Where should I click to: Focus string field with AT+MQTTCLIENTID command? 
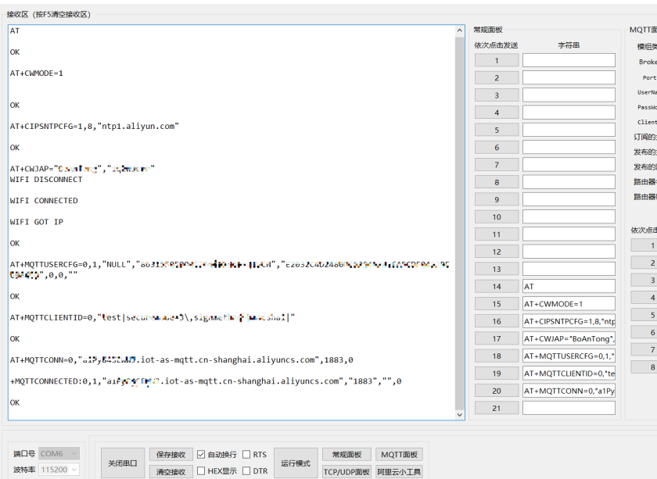(x=569, y=374)
